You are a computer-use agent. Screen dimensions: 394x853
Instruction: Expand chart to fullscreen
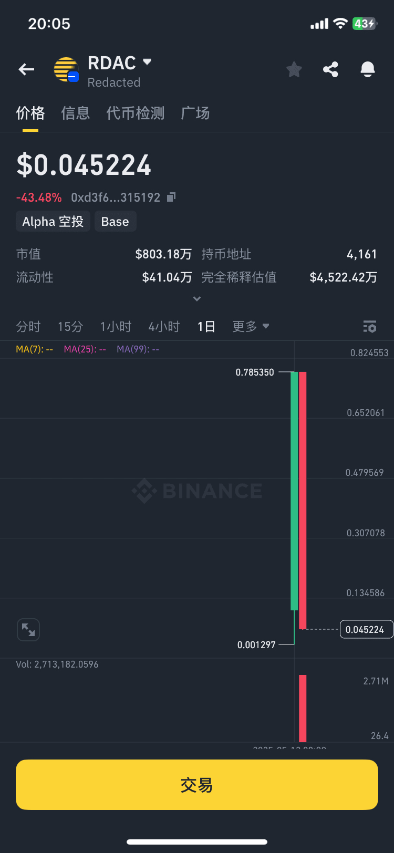tap(28, 630)
